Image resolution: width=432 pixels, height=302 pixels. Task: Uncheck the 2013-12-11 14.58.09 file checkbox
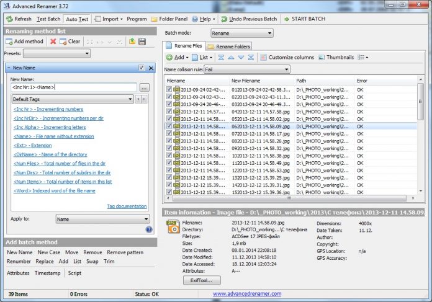pos(169,126)
